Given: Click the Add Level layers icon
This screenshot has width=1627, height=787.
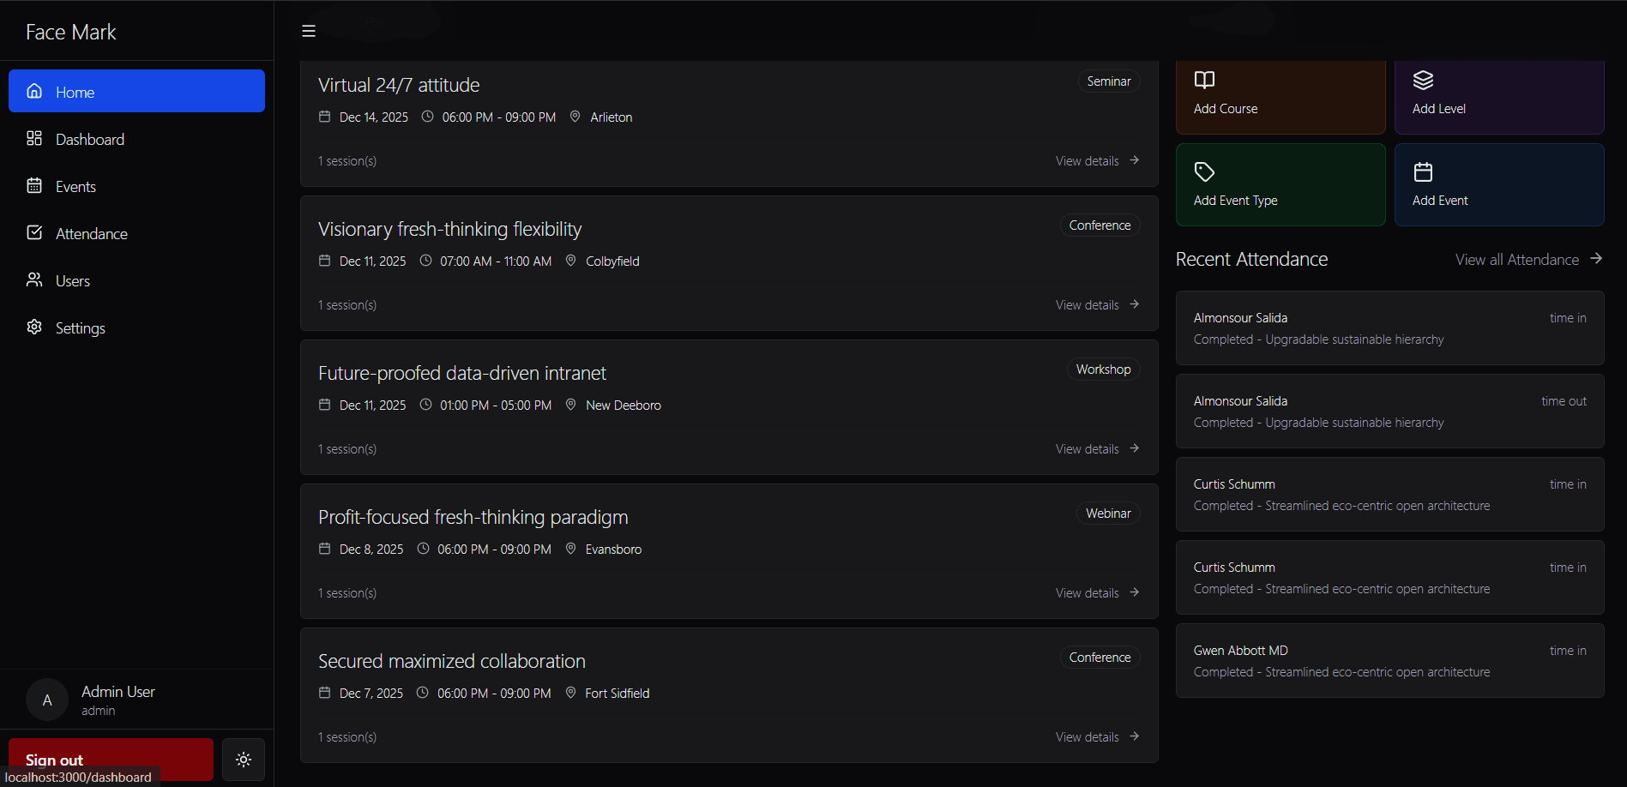Looking at the screenshot, I should click(x=1423, y=79).
